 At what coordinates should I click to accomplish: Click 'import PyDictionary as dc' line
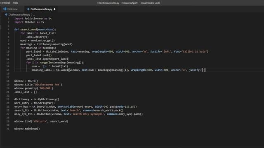33,18
